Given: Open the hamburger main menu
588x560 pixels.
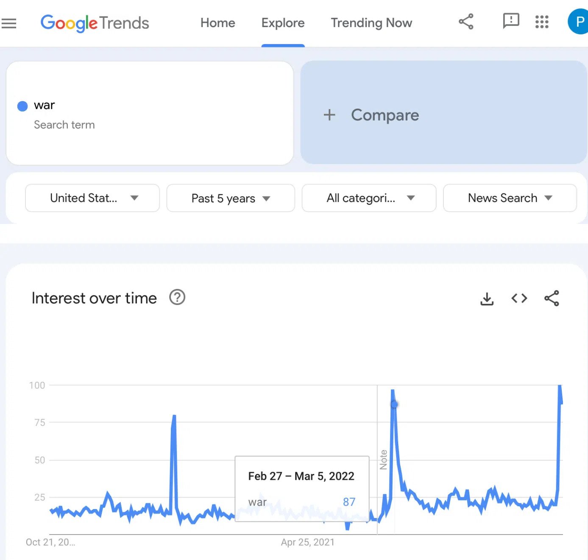Looking at the screenshot, I should (8, 23).
